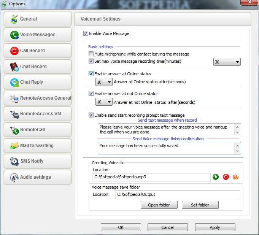Click the Mail forwarding envelope icon

tap(14, 146)
